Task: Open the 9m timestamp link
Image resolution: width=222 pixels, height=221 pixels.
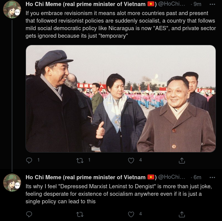Action: [197, 4]
